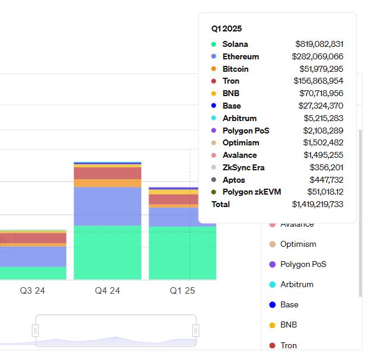Click the tan Optimism legend dot

(272, 244)
